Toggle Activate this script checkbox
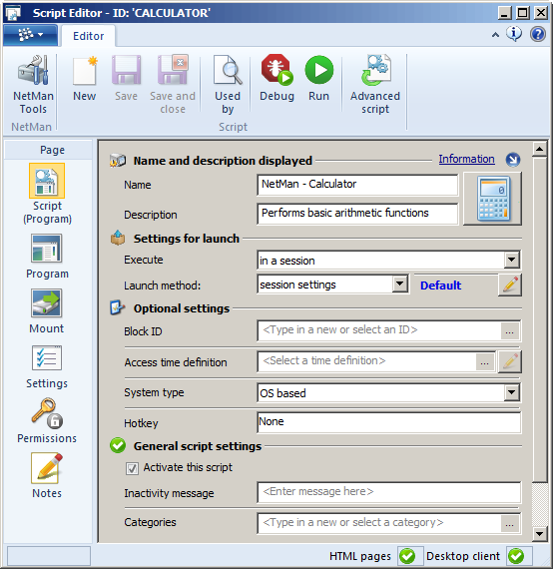This screenshot has width=553, height=569. point(132,468)
